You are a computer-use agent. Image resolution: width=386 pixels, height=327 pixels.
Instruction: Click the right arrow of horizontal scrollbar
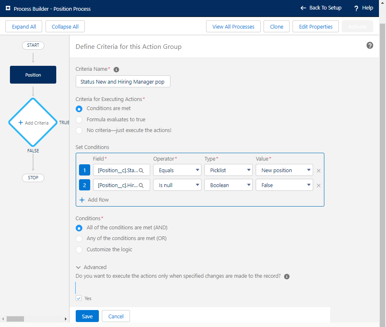coord(65,319)
